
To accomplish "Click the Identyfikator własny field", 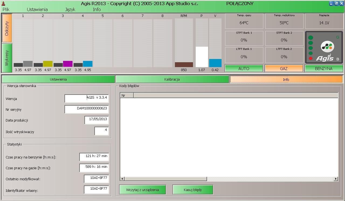I will (x=96, y=190).
